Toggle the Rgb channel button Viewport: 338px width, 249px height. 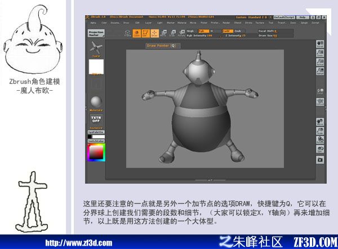click(x=203, y=31)
